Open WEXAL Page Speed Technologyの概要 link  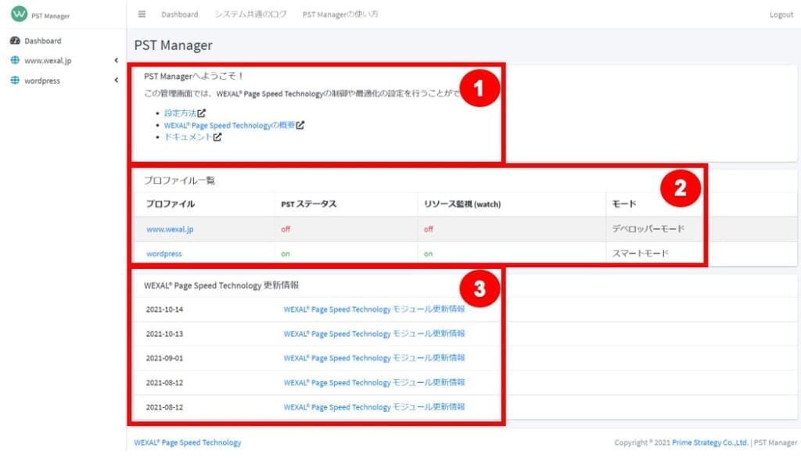click(x=229, y=125)
